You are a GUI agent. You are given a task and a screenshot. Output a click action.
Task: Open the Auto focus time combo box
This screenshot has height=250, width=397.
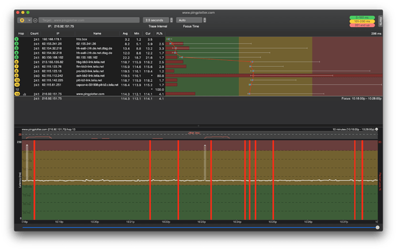point(189,20)
